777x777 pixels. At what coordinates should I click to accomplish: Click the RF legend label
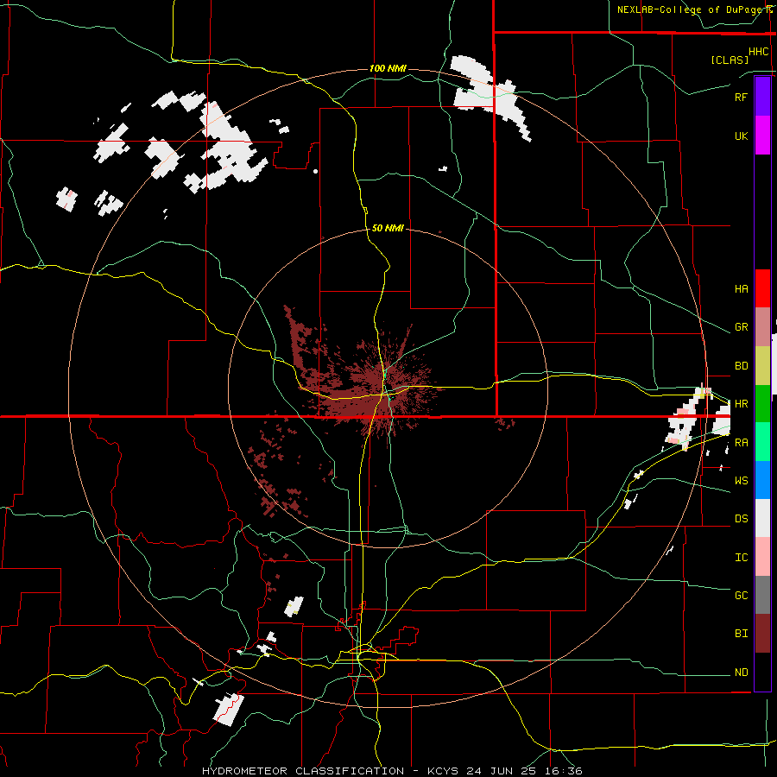741,97
